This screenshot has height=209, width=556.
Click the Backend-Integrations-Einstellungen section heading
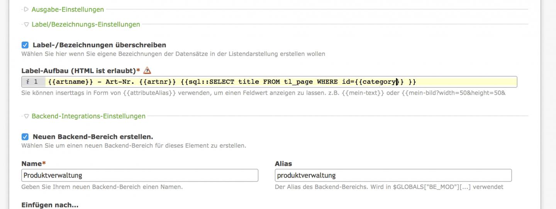tap(88, 116)
